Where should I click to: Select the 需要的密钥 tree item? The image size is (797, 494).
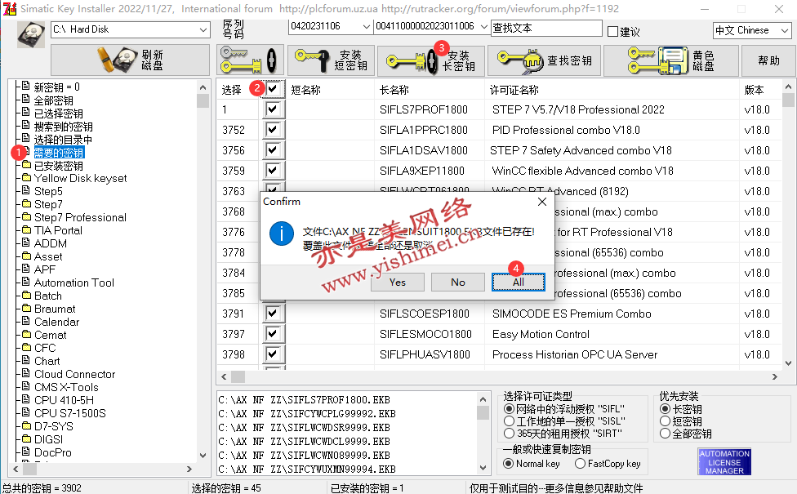pyautogui.click(x=59, y=153)
